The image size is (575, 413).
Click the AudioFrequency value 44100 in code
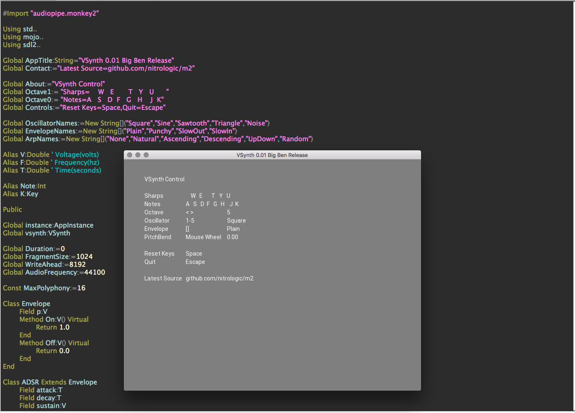click(x=95, y=272)
